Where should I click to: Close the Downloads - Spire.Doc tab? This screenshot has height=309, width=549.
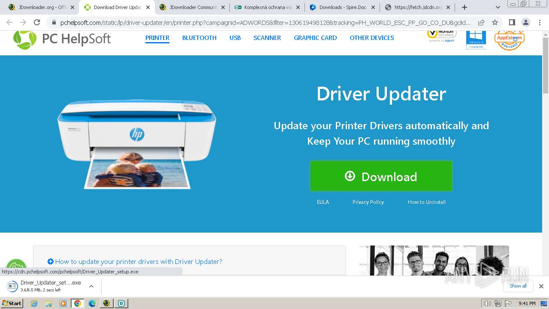373,7
